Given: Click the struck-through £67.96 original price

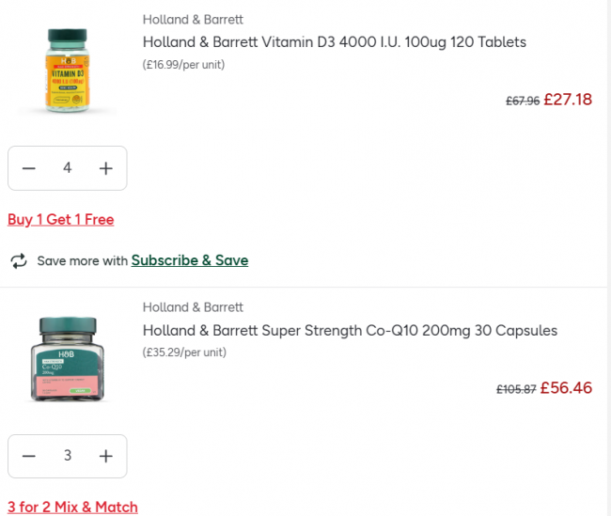Looking at the screenshot, I should [523, 101].
